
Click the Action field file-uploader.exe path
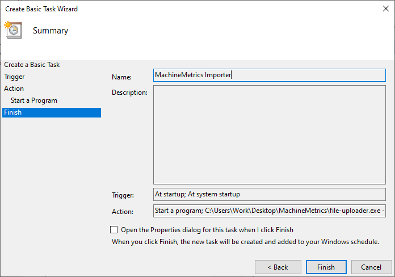point(270,211)
